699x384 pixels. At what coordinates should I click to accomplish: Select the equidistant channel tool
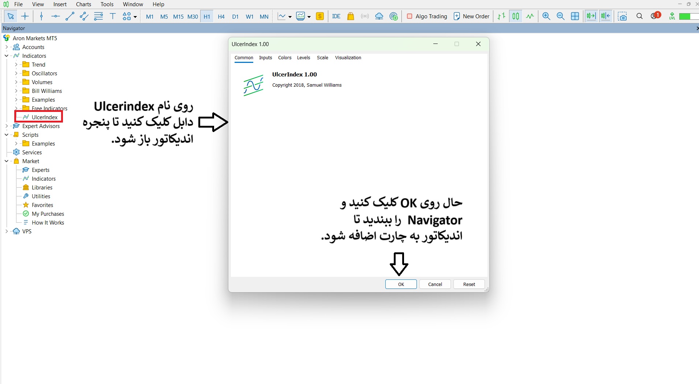pos(84,16)
